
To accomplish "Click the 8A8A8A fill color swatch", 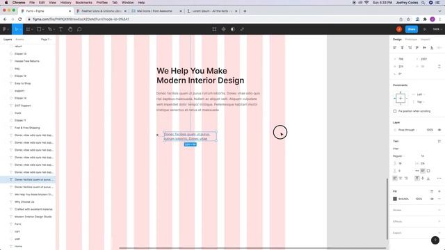I will 395,199.
